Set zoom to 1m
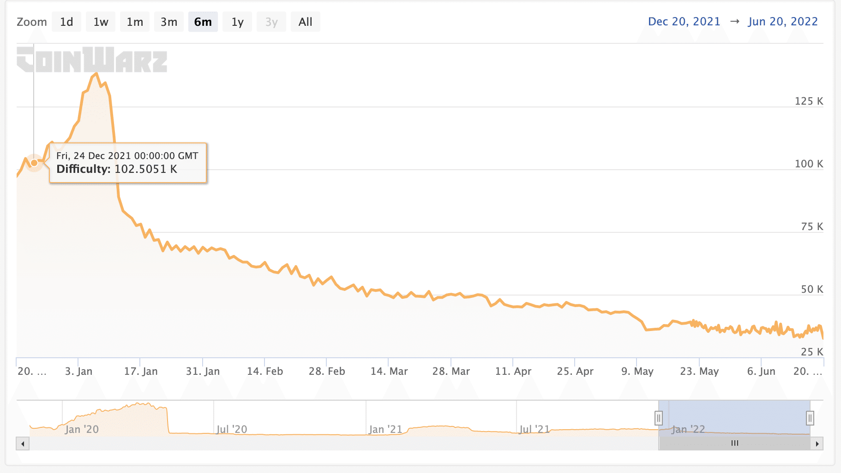The image size is (841, 473). 135,22
